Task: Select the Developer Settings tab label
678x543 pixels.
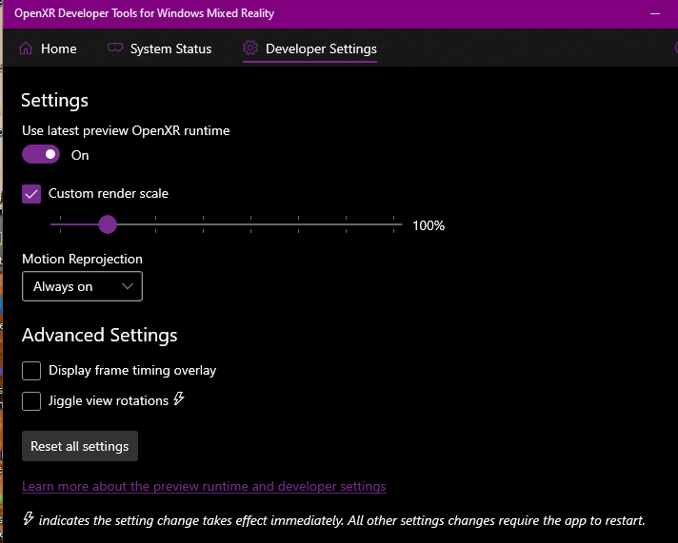Action: point(321,48)
